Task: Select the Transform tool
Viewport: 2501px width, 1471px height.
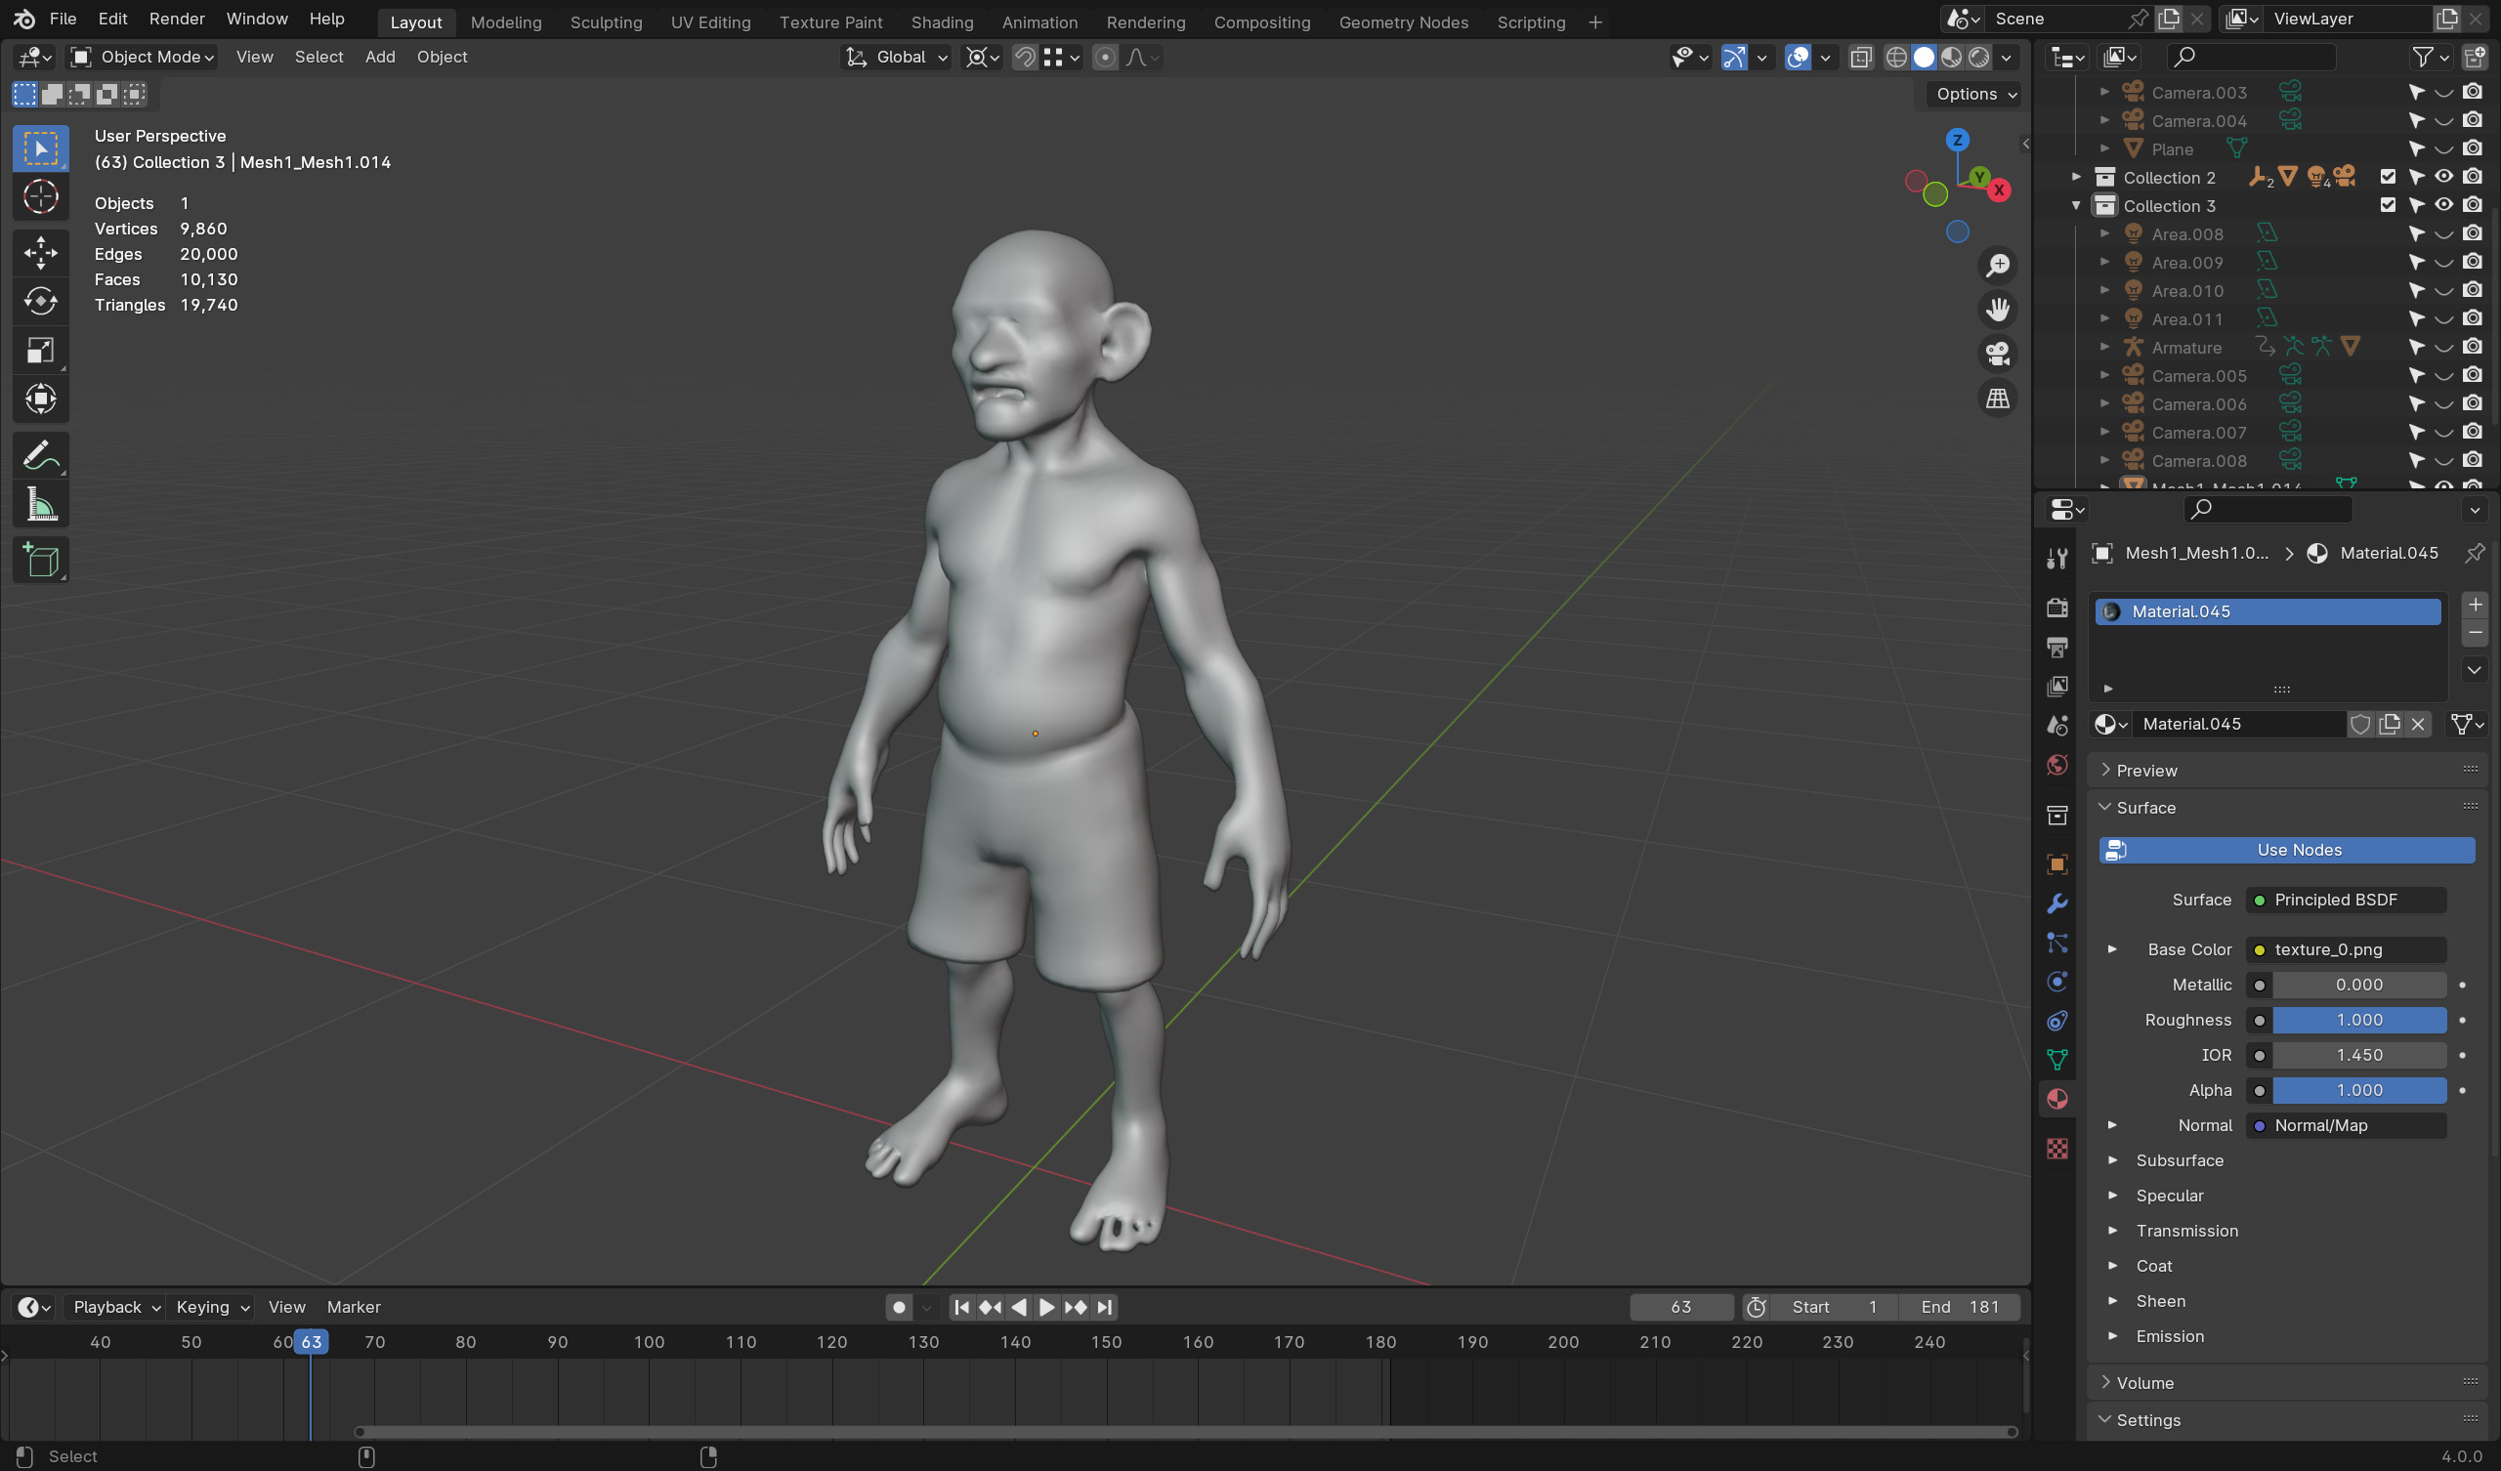Action: pos(41,399)
